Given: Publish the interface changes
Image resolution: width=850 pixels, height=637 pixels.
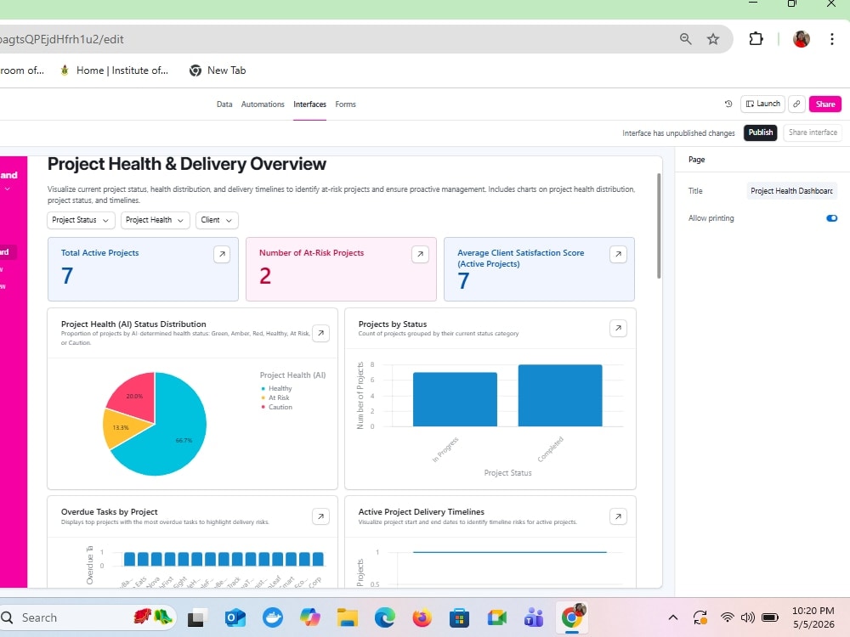Looking at the screenshot, I should 761,132.
